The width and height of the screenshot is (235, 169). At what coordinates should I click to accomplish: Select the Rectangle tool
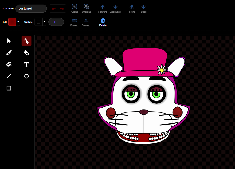pos(9,88)
